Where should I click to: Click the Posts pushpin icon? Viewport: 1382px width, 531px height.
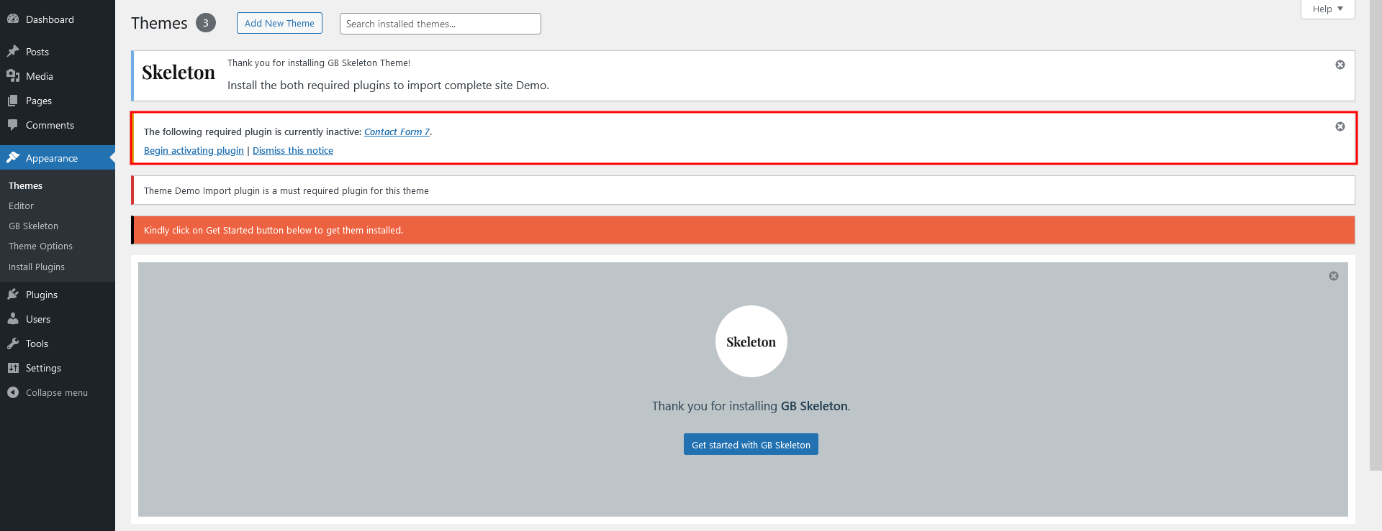[13, 52]
